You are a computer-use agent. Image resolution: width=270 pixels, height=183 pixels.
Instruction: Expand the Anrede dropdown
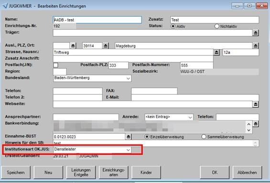(x=190, y=117)
